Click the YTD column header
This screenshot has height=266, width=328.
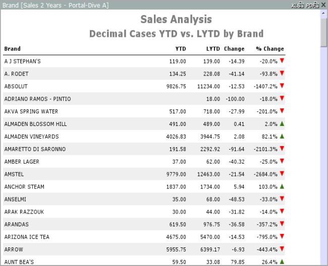pyautogui.click(x=180, y=49)
